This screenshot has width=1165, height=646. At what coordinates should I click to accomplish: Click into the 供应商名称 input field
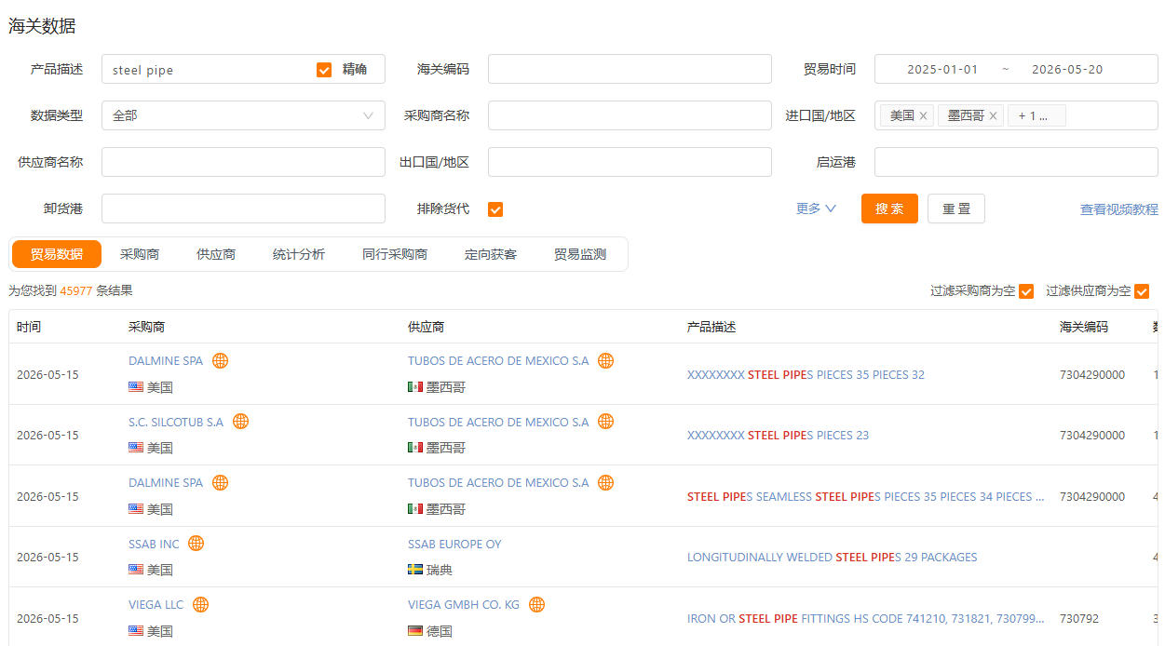pyautogui.click(x=243, y=162)
